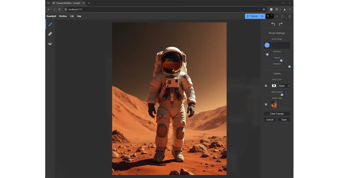The image size is (339, 178).
Task: Open the black mask color dropdown
Action: click(284, 86)
